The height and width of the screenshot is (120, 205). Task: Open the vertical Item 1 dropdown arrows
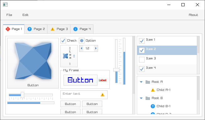(x=74, y=56)
